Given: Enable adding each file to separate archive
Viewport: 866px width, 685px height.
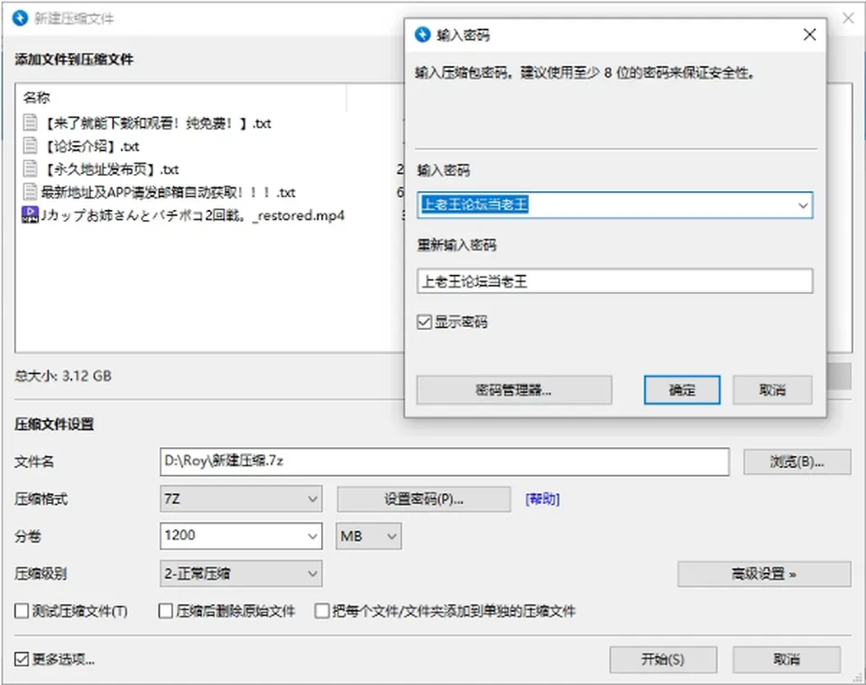Looking at the screenshot, I should click(321, 611).
